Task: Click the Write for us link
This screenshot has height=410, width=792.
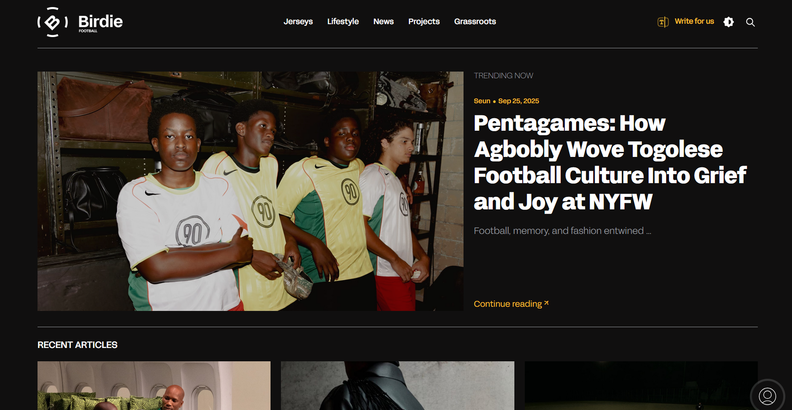Action: (694, 21)
